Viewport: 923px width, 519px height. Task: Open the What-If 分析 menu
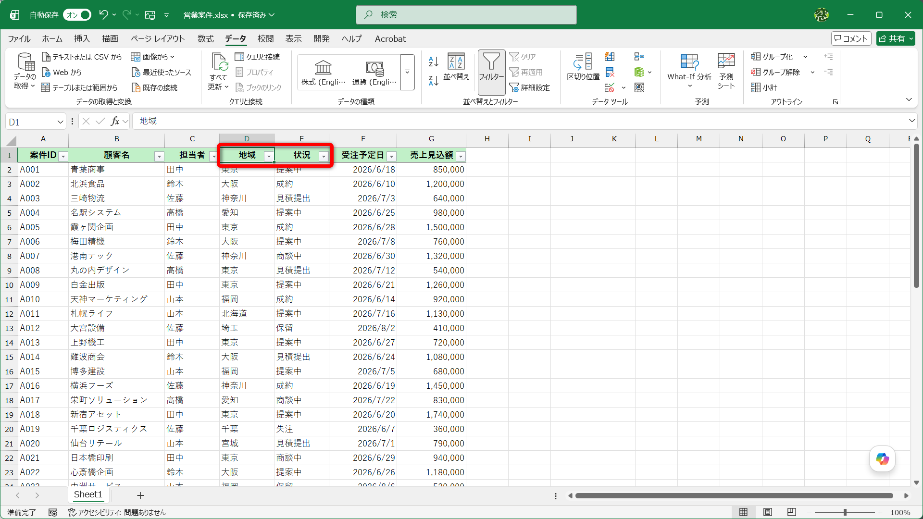pyautogui.click(x=689, y=71)
